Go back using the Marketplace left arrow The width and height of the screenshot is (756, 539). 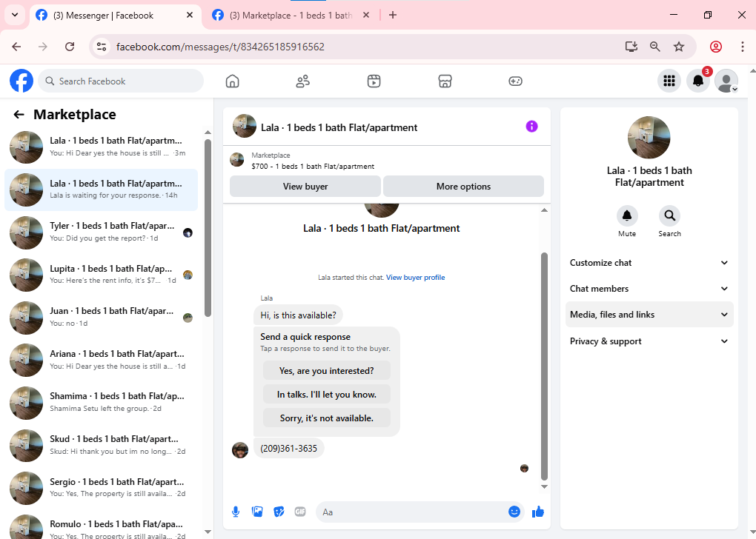pyautogui.click(x=19, y=114)
